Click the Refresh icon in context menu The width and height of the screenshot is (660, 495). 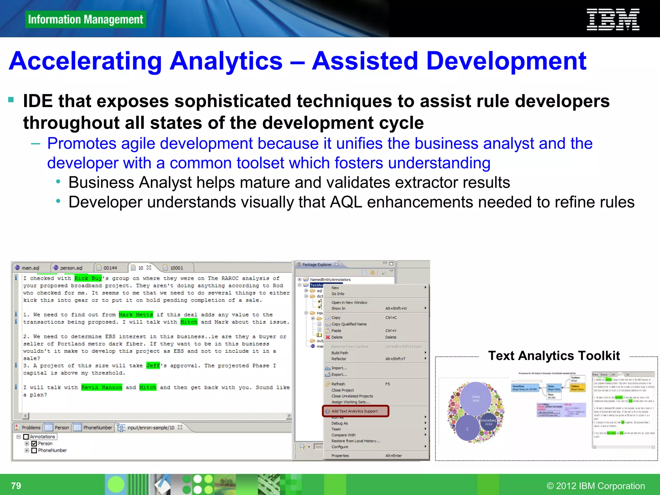pos(328,384)
